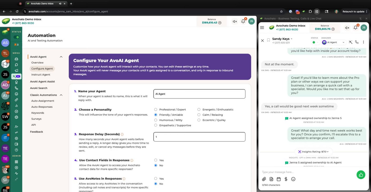The height and width of the screenshot is (192, 371).
Task: Close the Sandy Keys conversation with X
Action: pyautogui.click(x=262, y=41)
